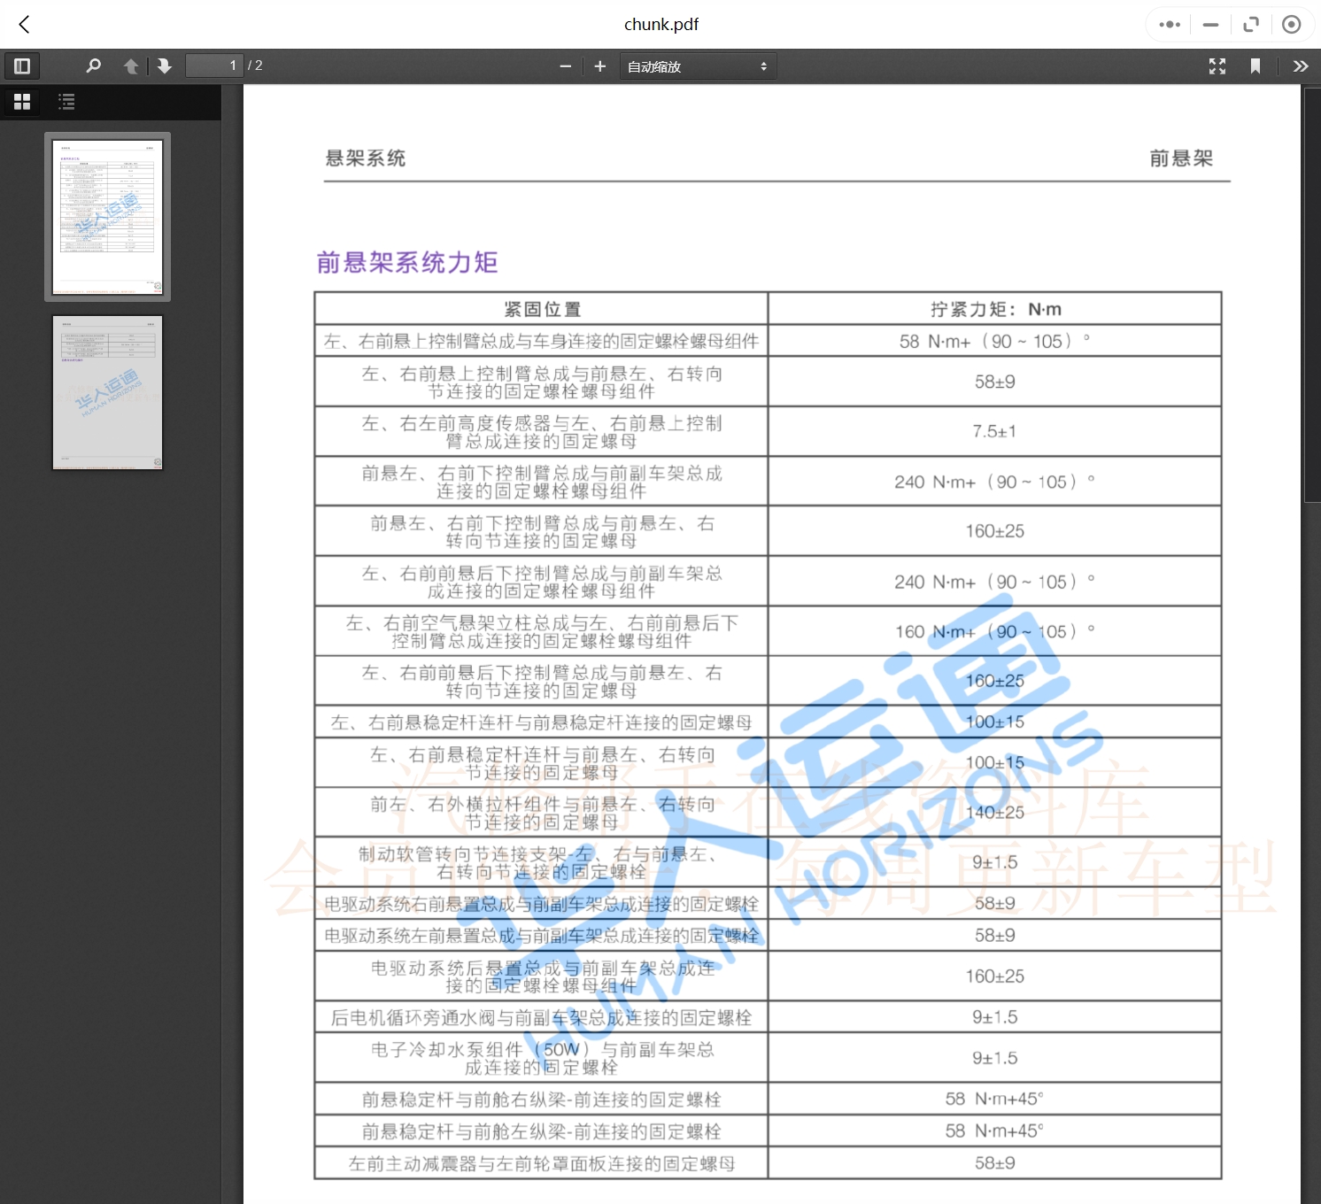Image resolution: width=1321 pixels, height=1204 pixels.
Task: Bookmark the current view
Action: (1256, 66)
